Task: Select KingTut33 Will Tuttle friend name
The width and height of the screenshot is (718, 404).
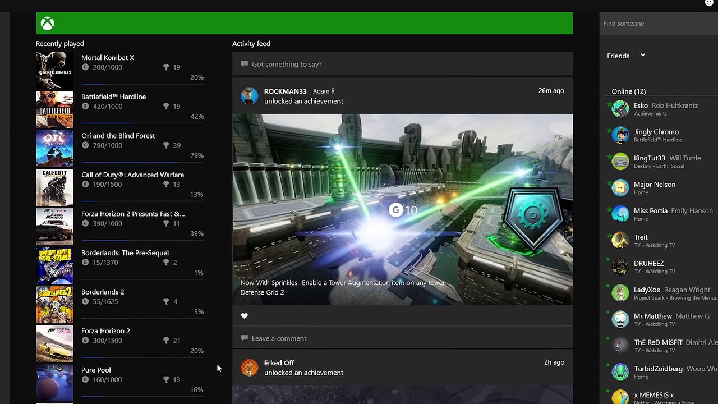Action: (667, 158)
